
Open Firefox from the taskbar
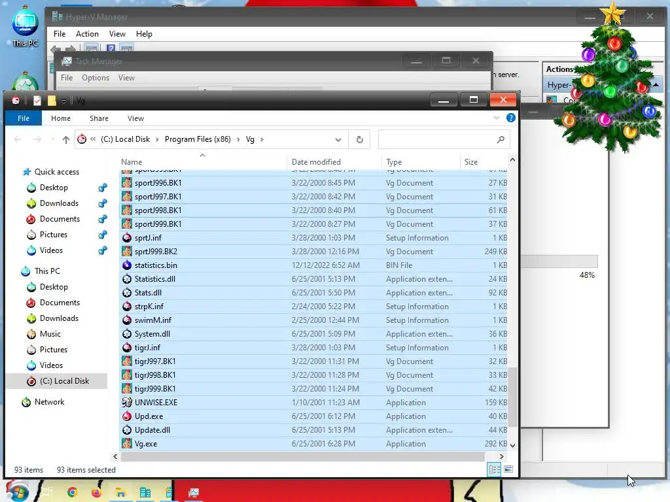click(97, 492)
